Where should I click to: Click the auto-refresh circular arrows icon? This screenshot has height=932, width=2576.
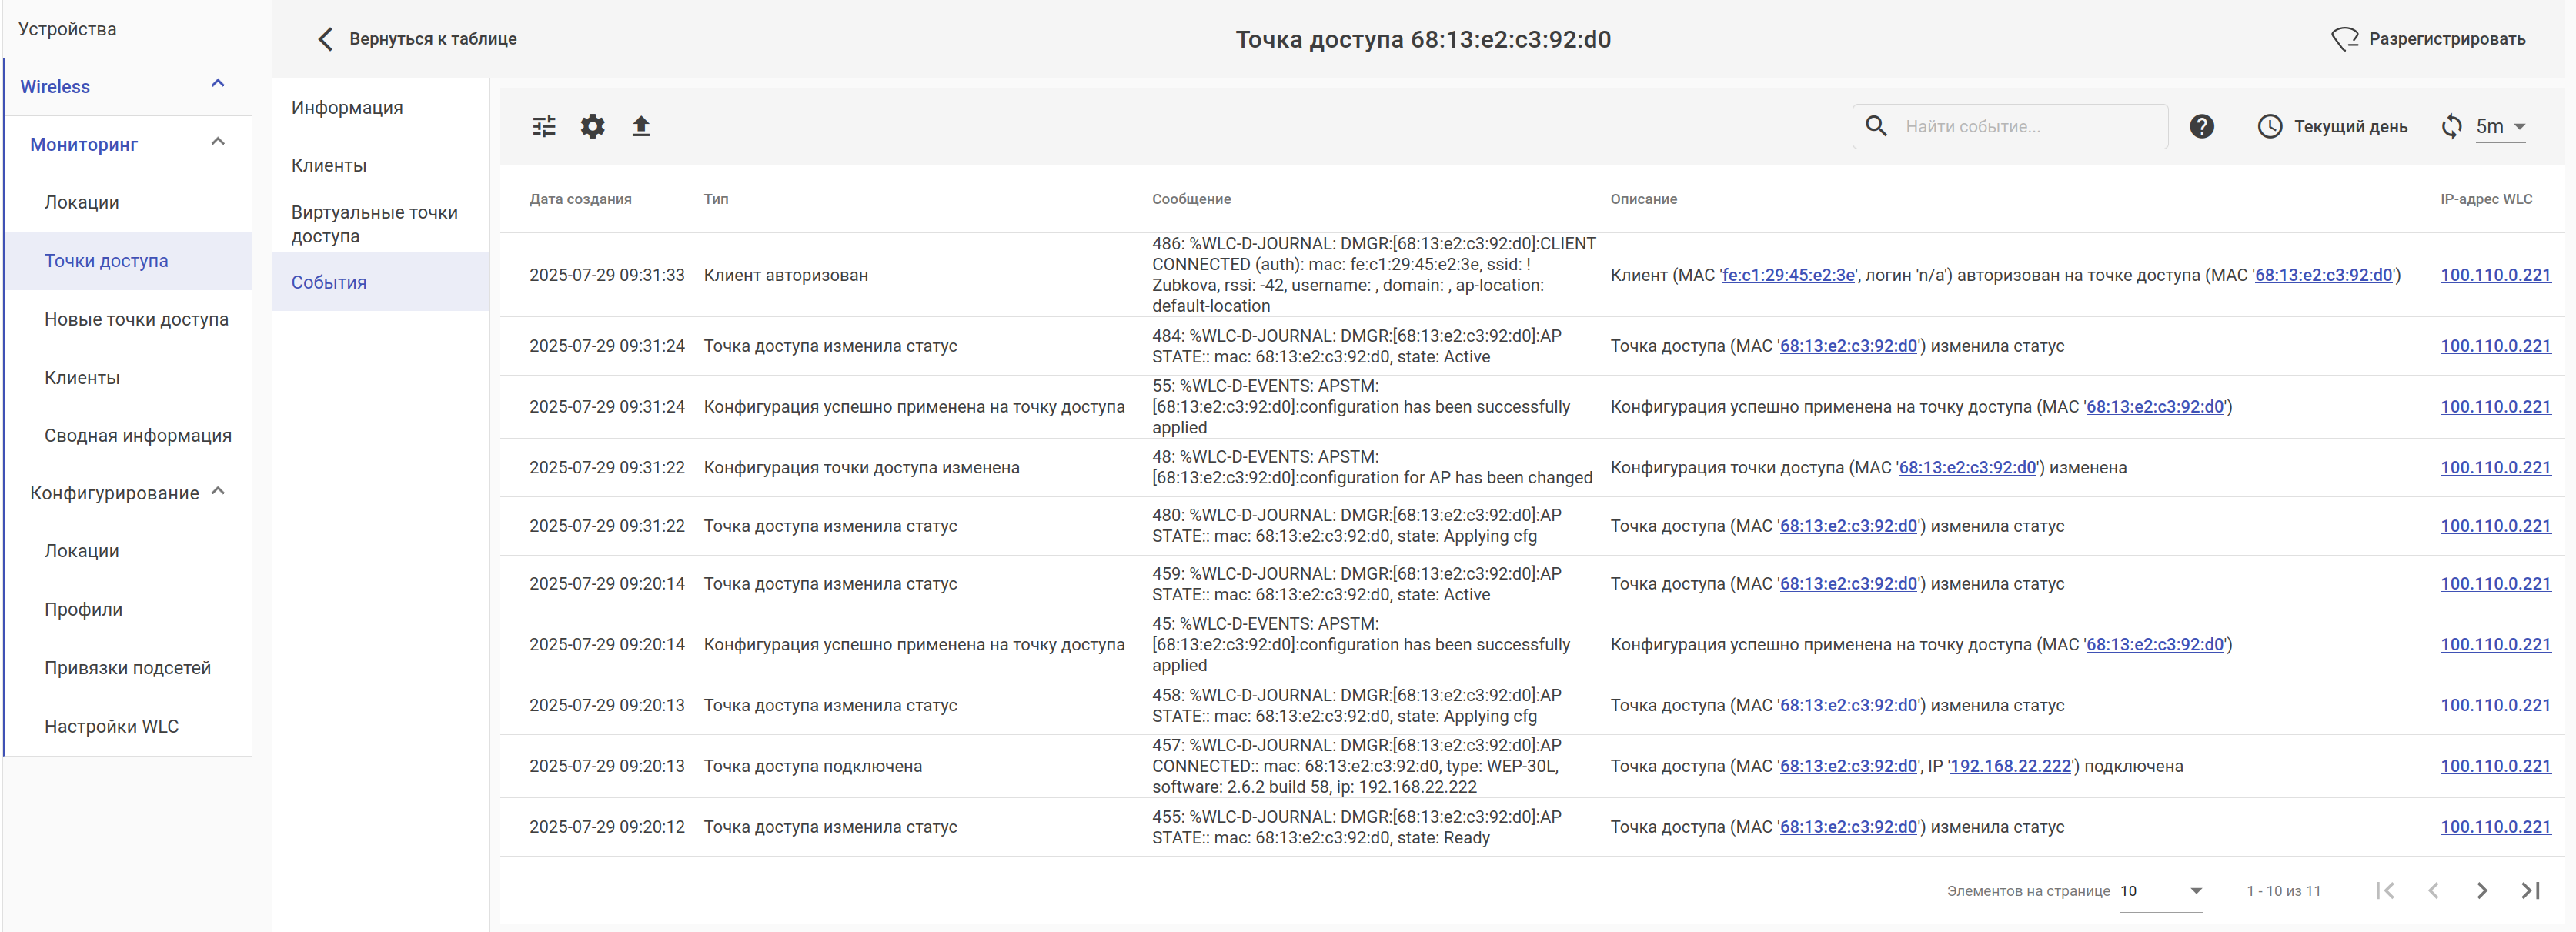(x=2451, y=126)
